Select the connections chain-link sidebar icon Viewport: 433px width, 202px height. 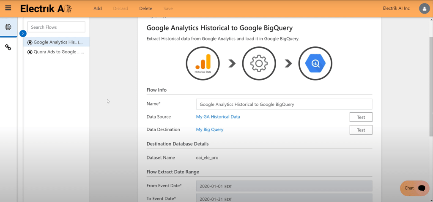[8, 47]
